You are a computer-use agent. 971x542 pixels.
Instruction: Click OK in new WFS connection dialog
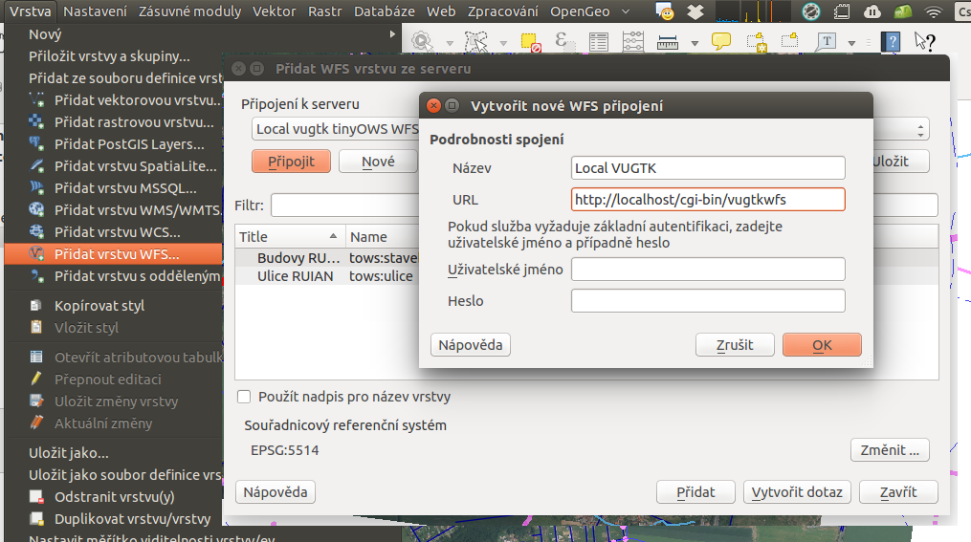pos(822,345)
